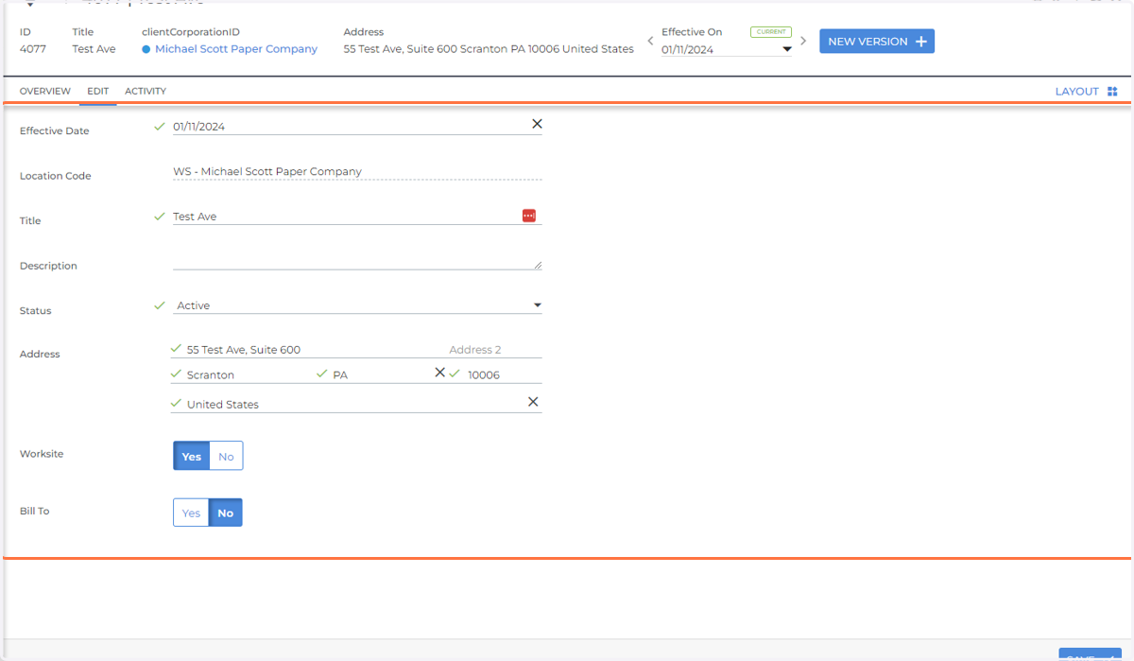Image resolution: width=1134 pixels, height=661 pixels.
Task: Set Bill To to Yes
Action: [191, 513]
